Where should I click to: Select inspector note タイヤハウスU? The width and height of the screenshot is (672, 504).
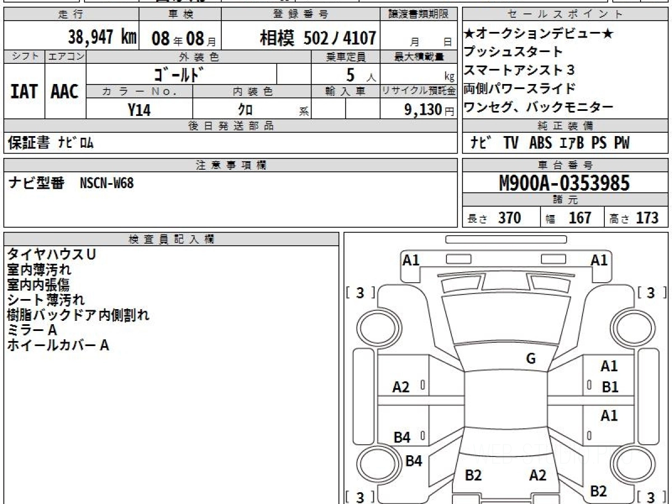[52, 254]
